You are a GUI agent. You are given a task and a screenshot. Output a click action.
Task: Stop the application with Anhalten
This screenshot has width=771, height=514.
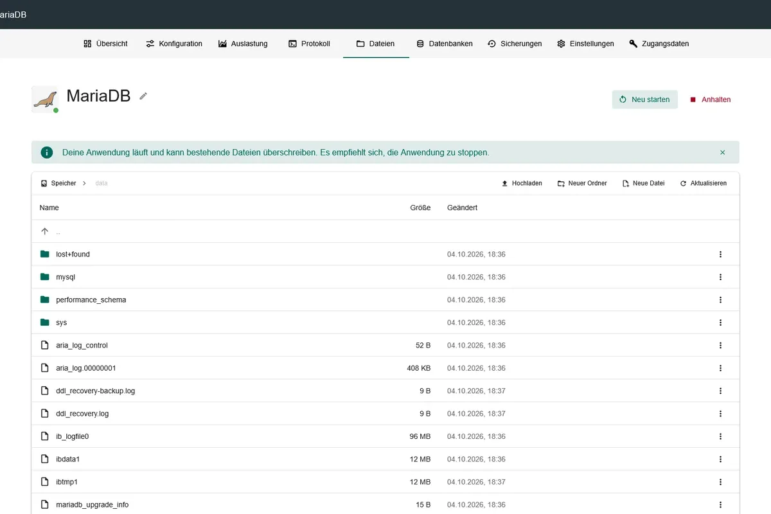[710, 100]
